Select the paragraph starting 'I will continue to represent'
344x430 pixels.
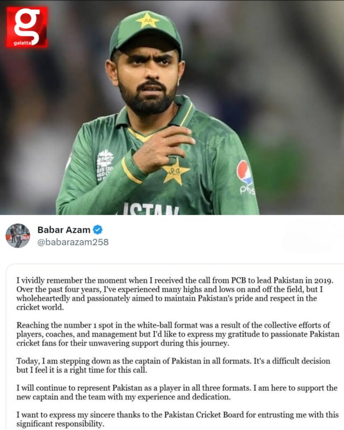click(177, 393)
